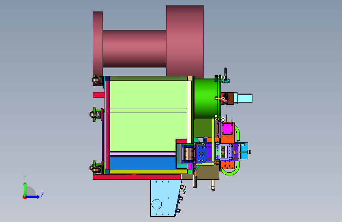The image size is (342, 222).
Task: Click the circular hole in the light blue bracket
Action: pyautogui.click(x=157, y=204)
